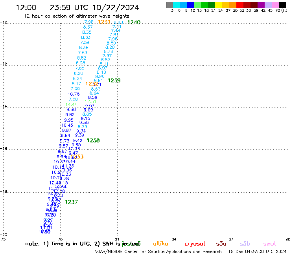
Task: Click the wave height value 10.36
Action: pos(74,149)
